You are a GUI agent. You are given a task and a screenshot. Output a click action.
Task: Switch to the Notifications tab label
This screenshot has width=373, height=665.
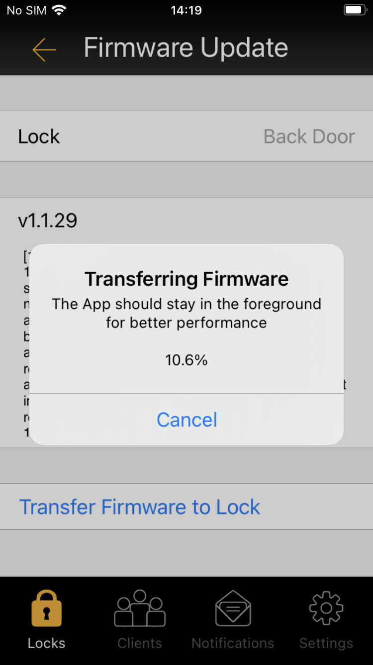coord(233,643)
